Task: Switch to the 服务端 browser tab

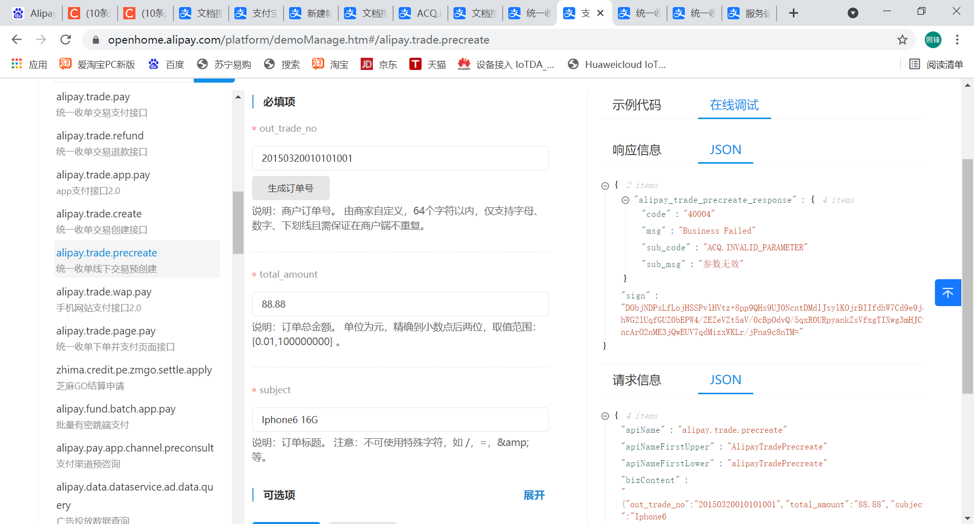Action: (749, 13)
